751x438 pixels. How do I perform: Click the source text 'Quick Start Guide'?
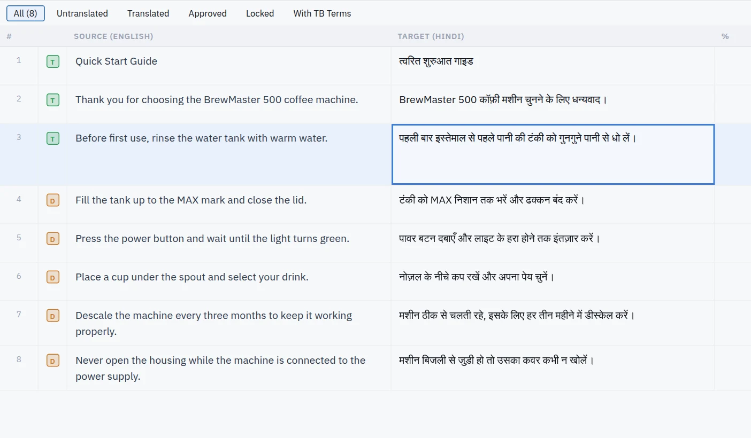pos(116,61)
